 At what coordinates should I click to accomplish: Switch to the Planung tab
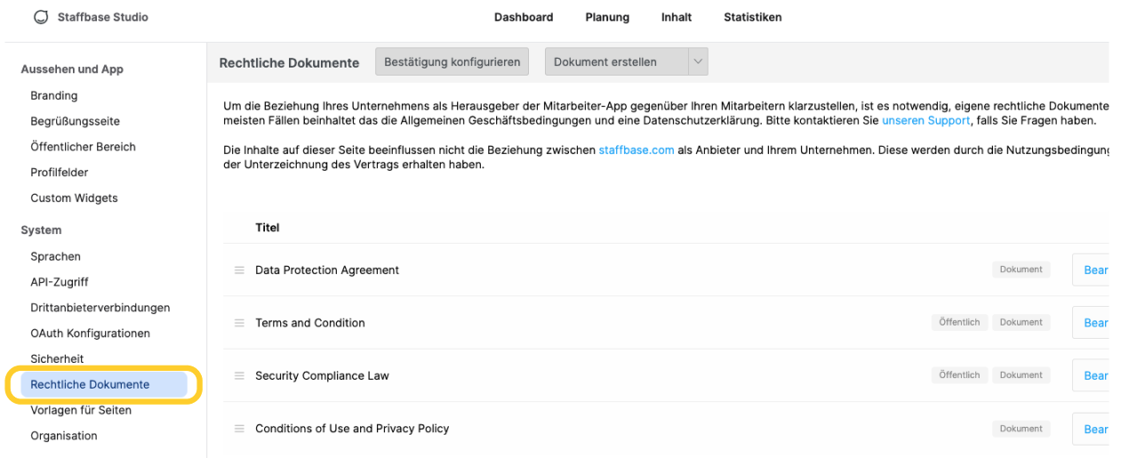607,17
